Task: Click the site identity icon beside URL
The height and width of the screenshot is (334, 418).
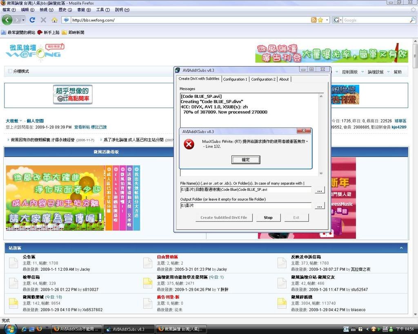Action: click(x=67, y=20)
